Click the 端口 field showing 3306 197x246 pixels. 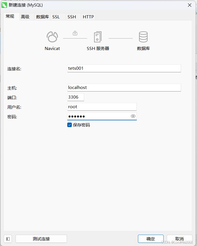(x=76, y=97)
